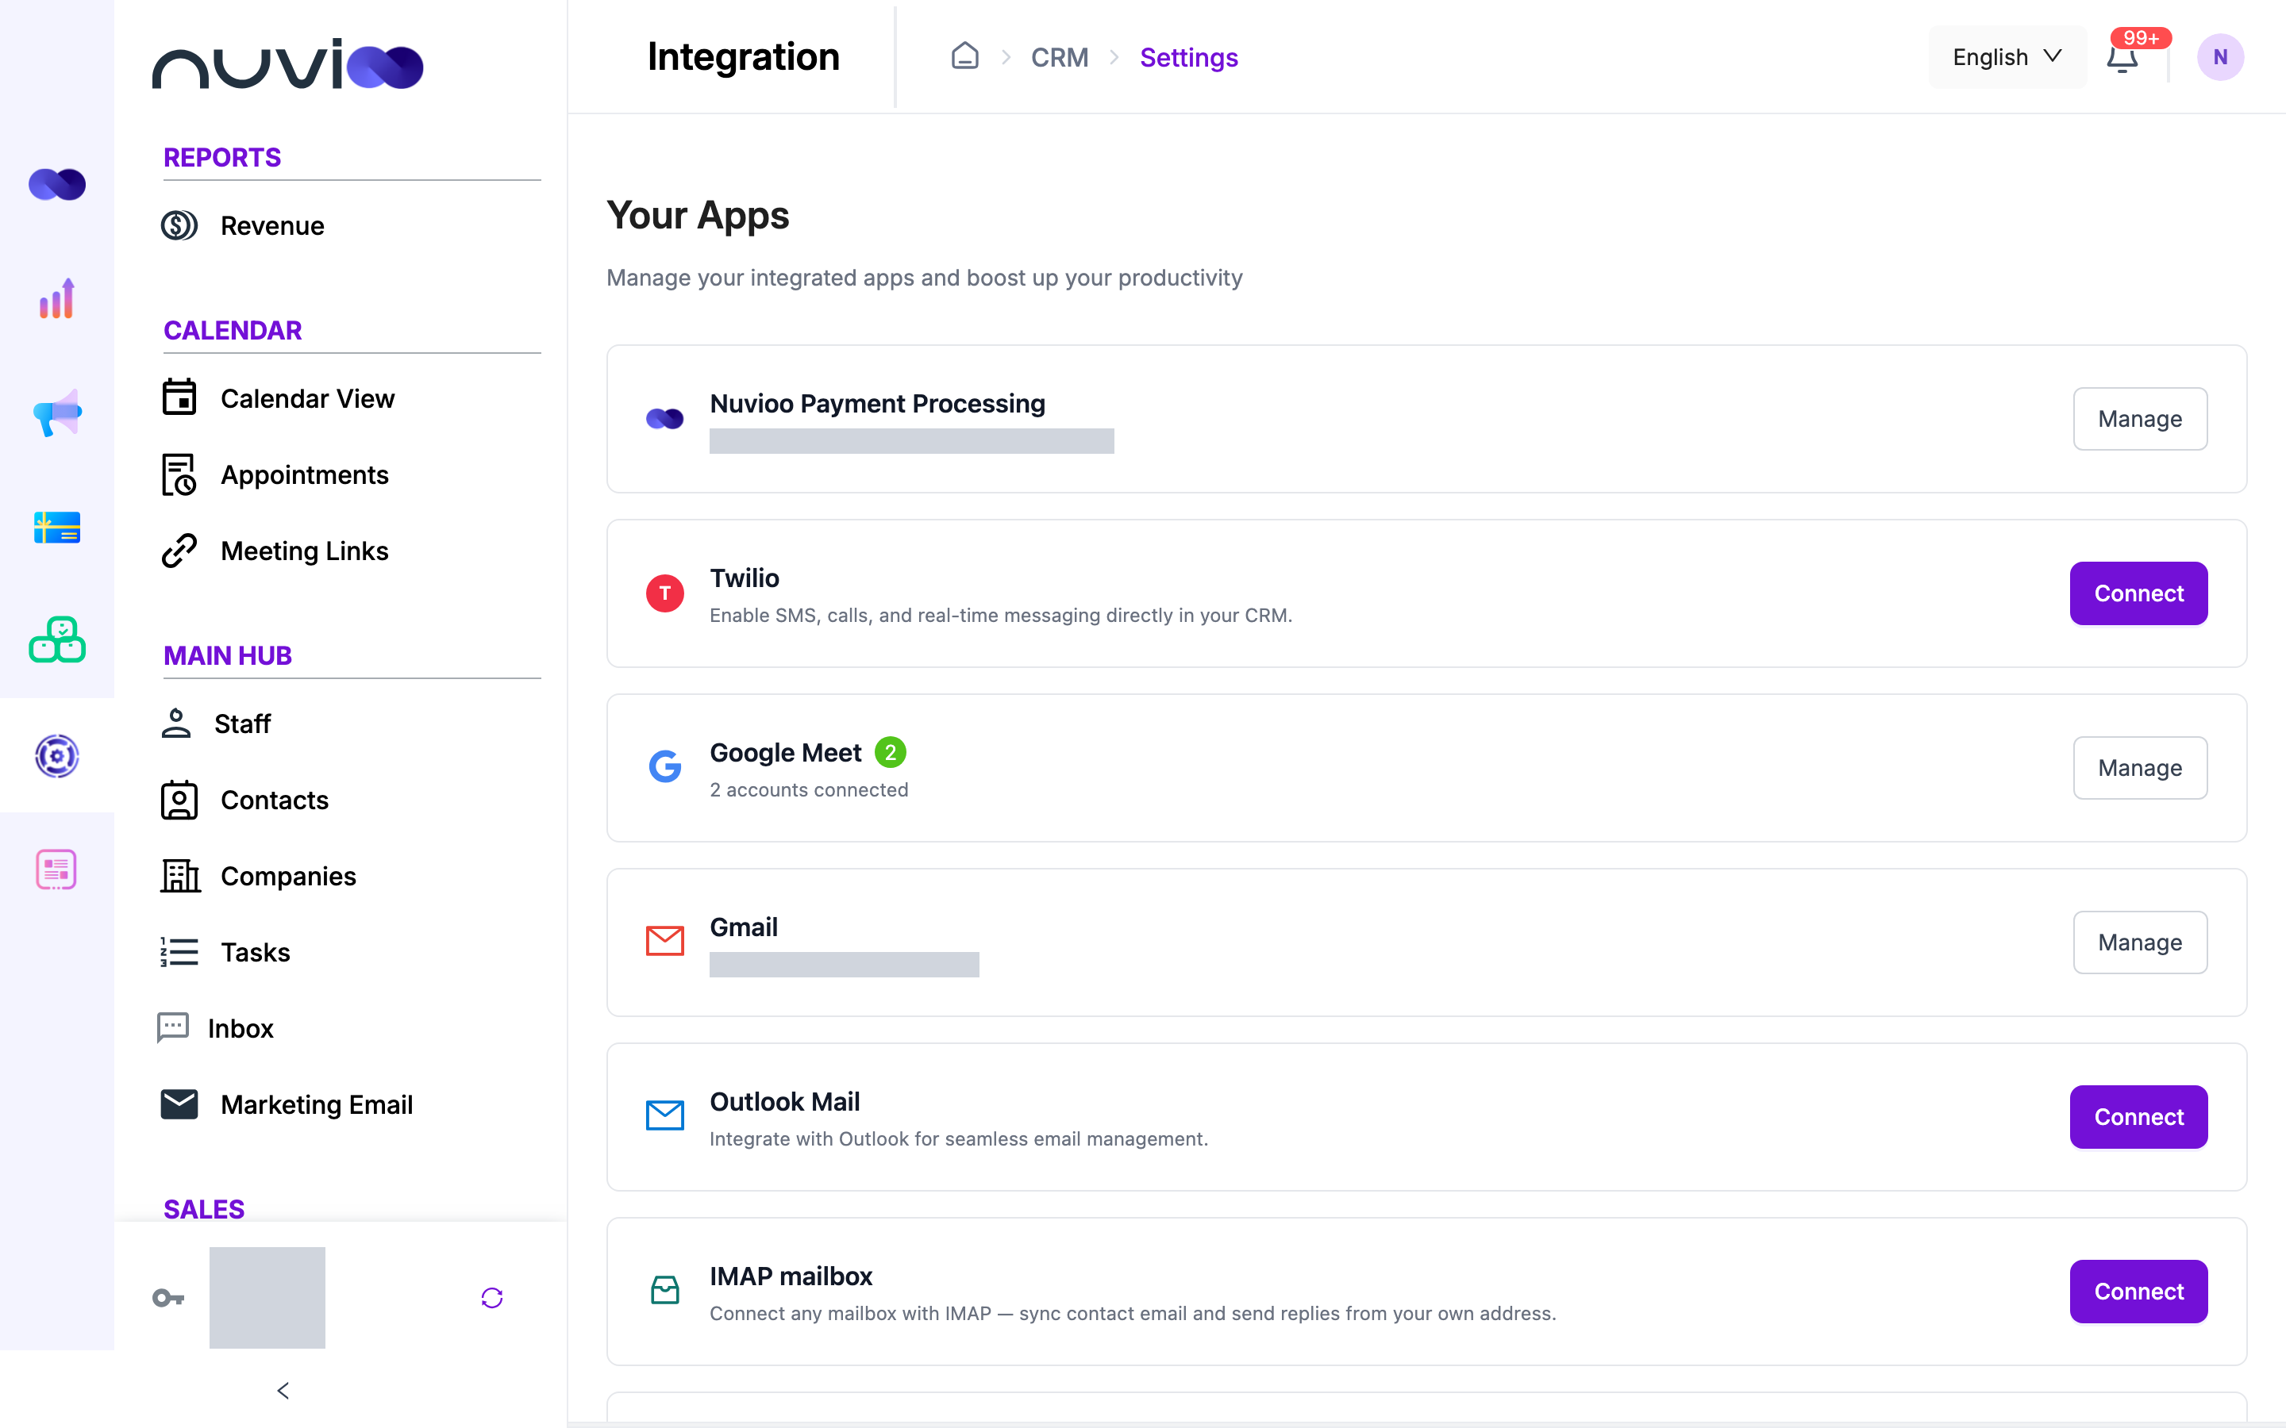Click the user avatar N
This screenshot has height=1428, width=2286.
[2220, 56]
